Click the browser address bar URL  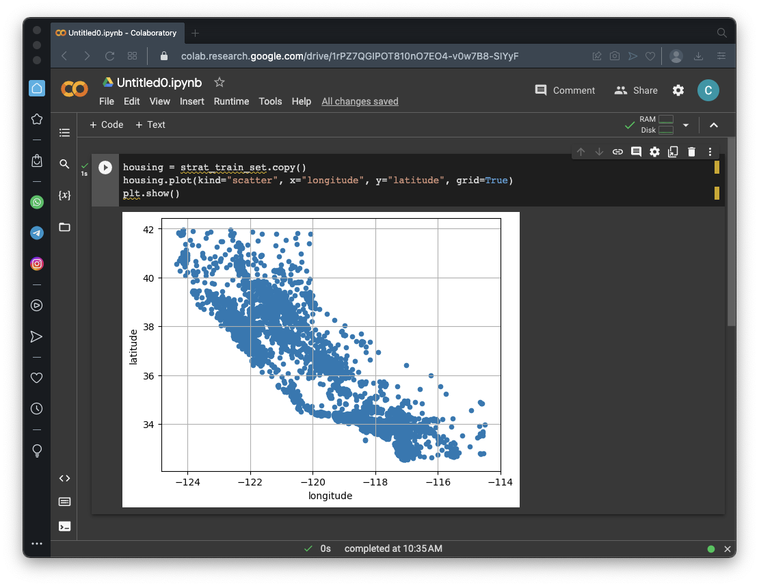(349, 55)
